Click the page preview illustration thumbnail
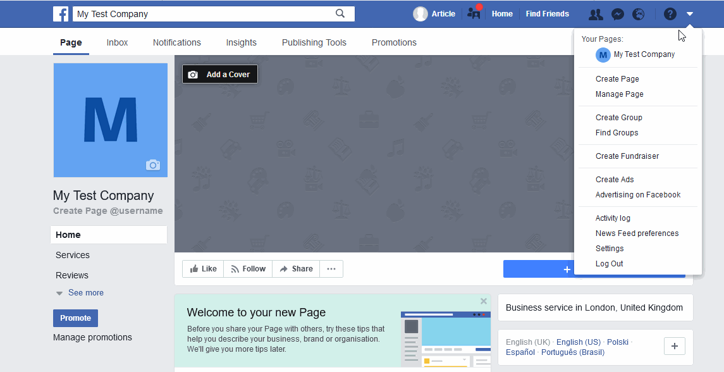 pyautogui.click(x=446, y=339)
